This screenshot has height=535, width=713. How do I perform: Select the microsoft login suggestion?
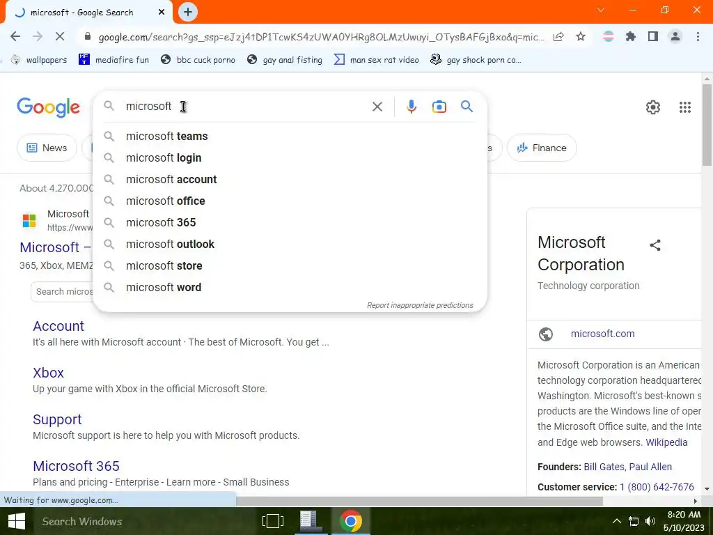290,158
